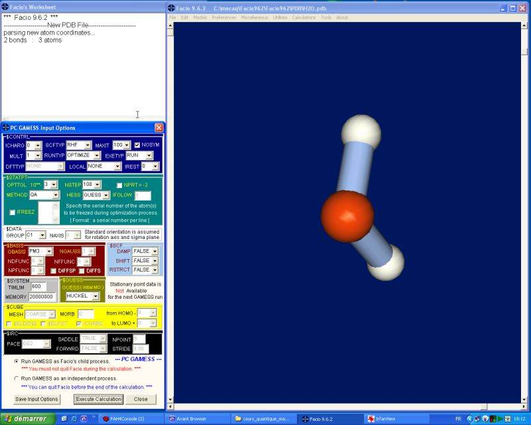Select Run GAMESS as Facio's child process
This screenshot has width=531, height=425.
tap(16, 361)
